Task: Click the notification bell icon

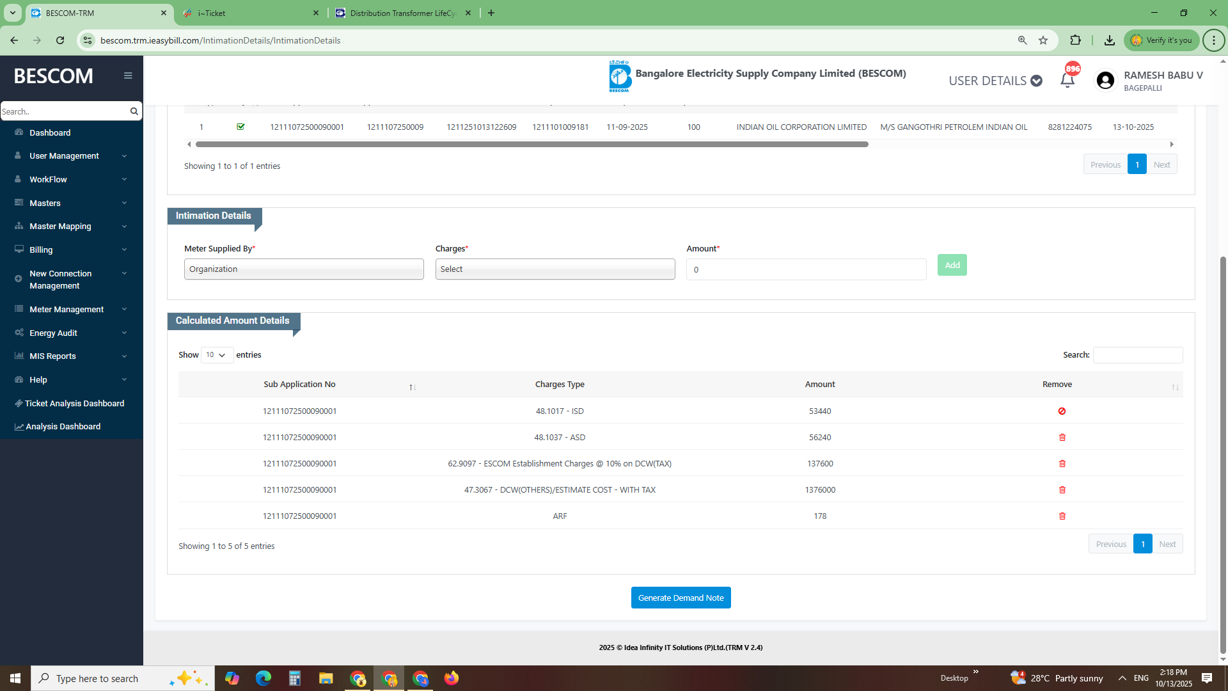Action: (1067, 81)
